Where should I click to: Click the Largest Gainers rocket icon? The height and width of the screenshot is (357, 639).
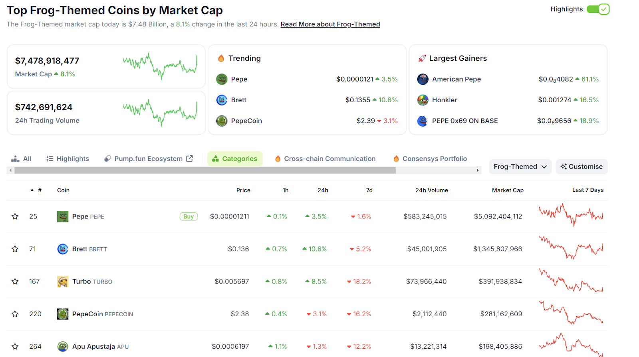422,58
